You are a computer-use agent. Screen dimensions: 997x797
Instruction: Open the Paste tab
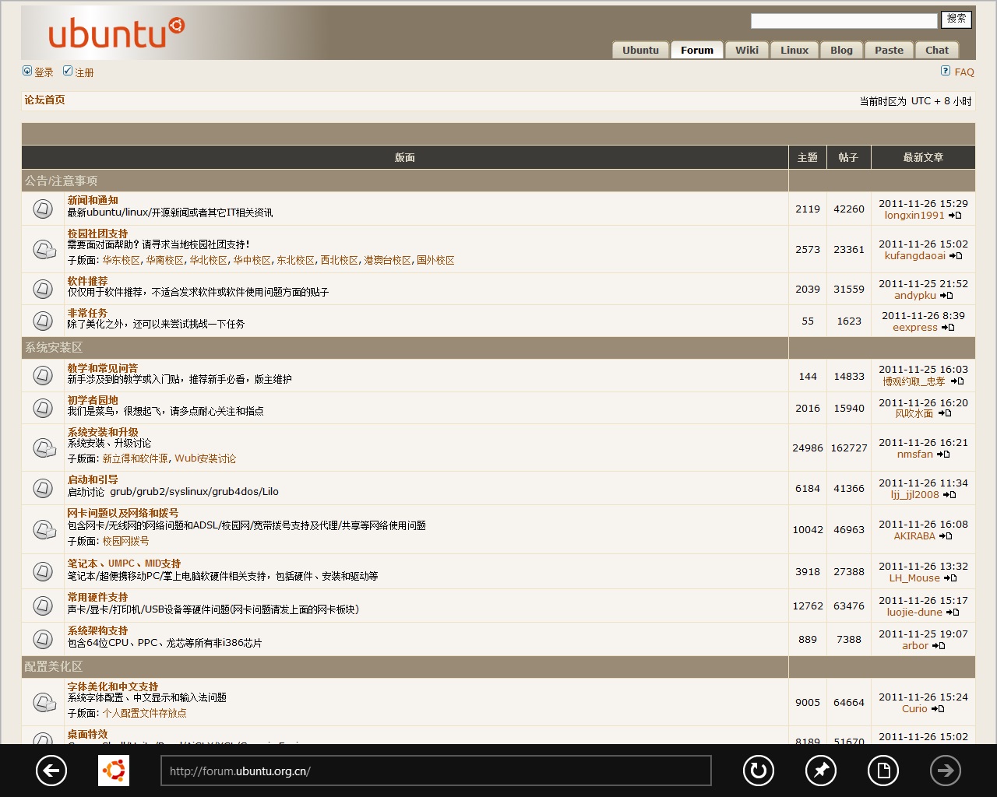coord(889,50)
